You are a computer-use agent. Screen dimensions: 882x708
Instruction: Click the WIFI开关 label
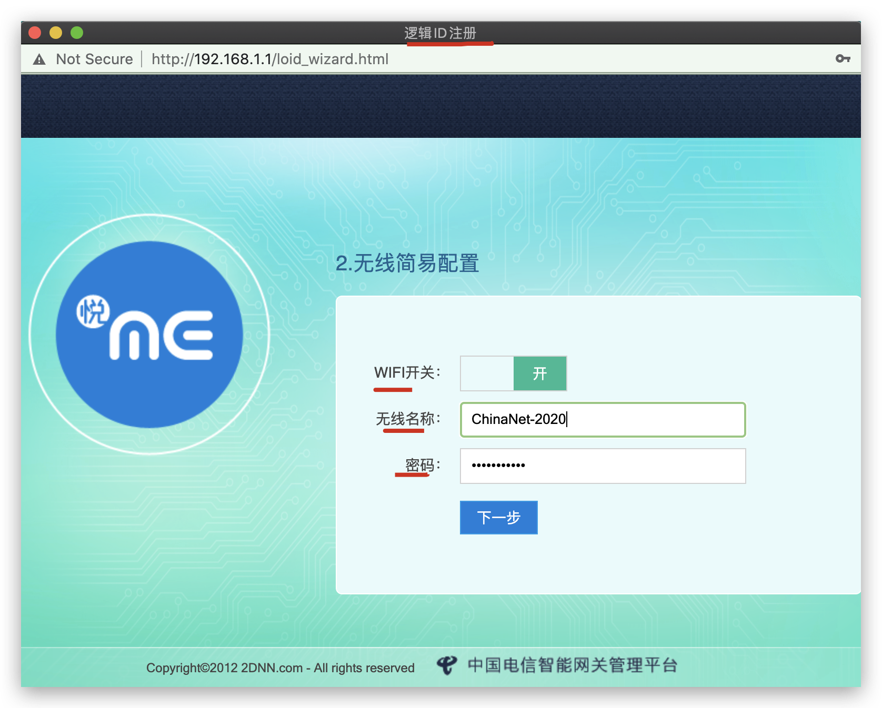[x=407, y=372]
